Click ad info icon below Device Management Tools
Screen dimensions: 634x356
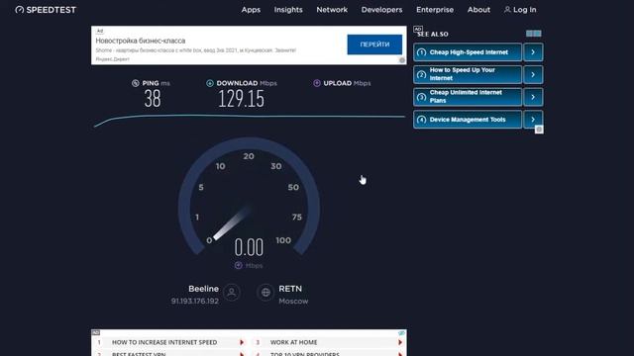539,130
